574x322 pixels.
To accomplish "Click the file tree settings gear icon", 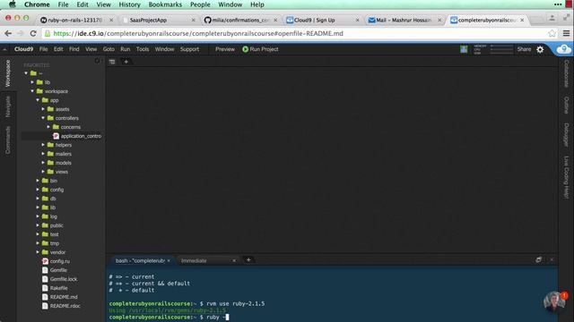I will click(x=98, y=62).
